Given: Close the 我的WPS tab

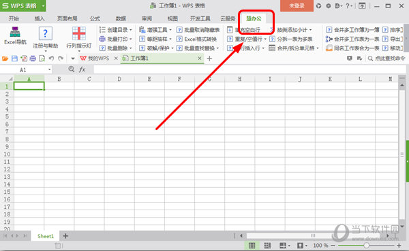Looking at the screenshot, I should (x=116, y=58).
